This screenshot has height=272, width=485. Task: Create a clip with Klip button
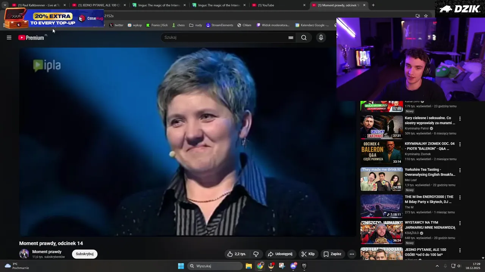pos(308,254)
